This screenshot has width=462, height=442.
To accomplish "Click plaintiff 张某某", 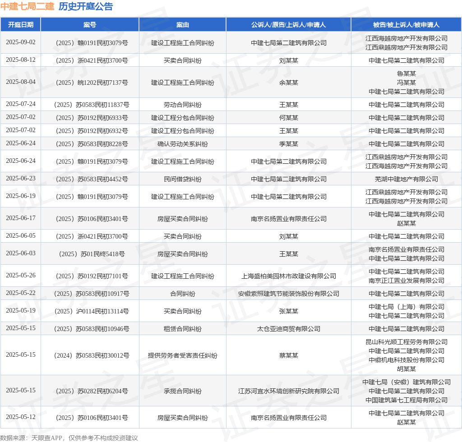I will click(x=289, y=311).
